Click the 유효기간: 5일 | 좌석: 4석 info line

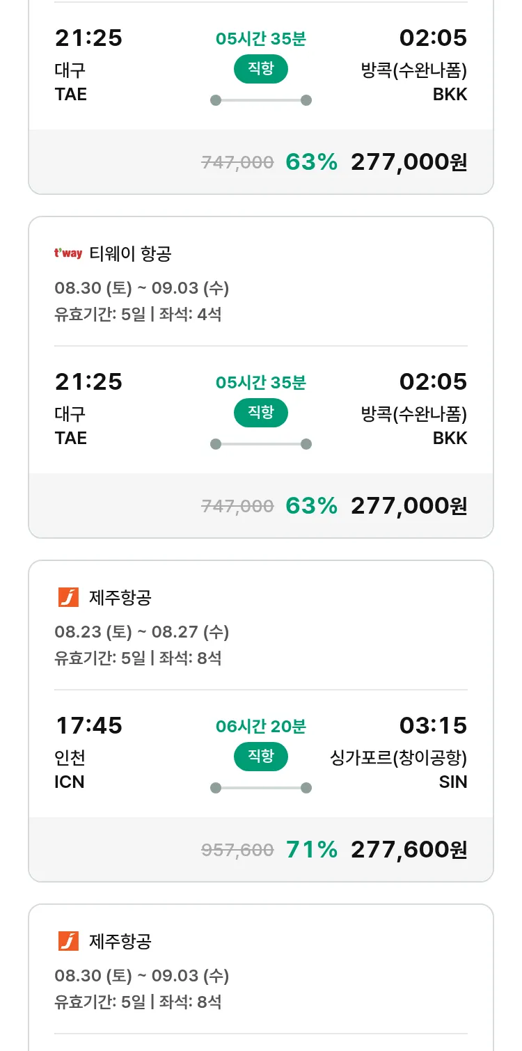pos(138,315)
